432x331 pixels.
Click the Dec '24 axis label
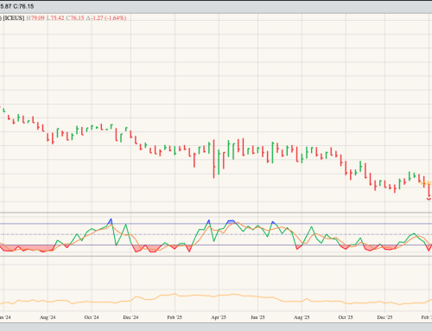[130, 317]
